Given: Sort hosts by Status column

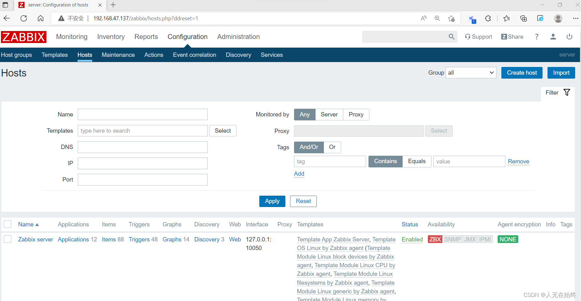Looking at the screenshot, I should coord(410,224).
